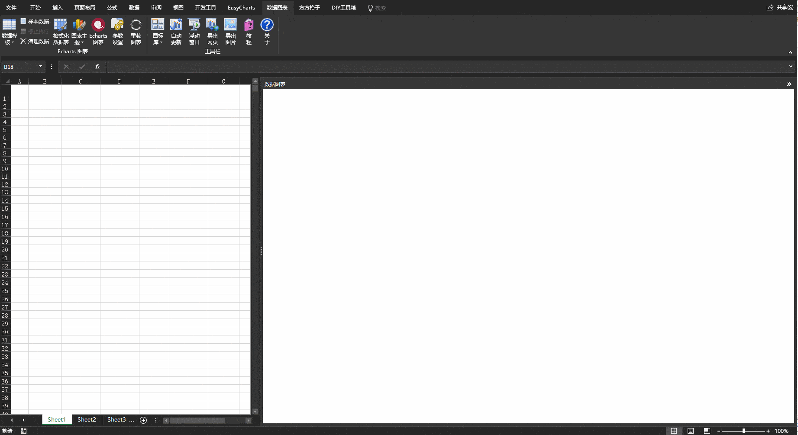Viewport: 798px width, 435px height.
Task: Open 参数设置 settings
Action: [117, 31]
